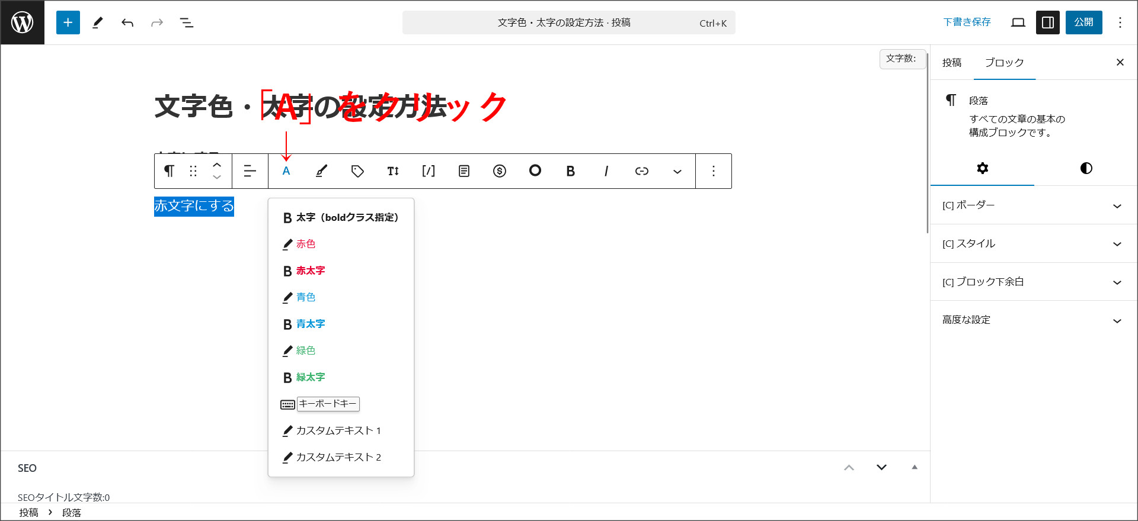Click the paragraph block type icon

tap(170, 171)
